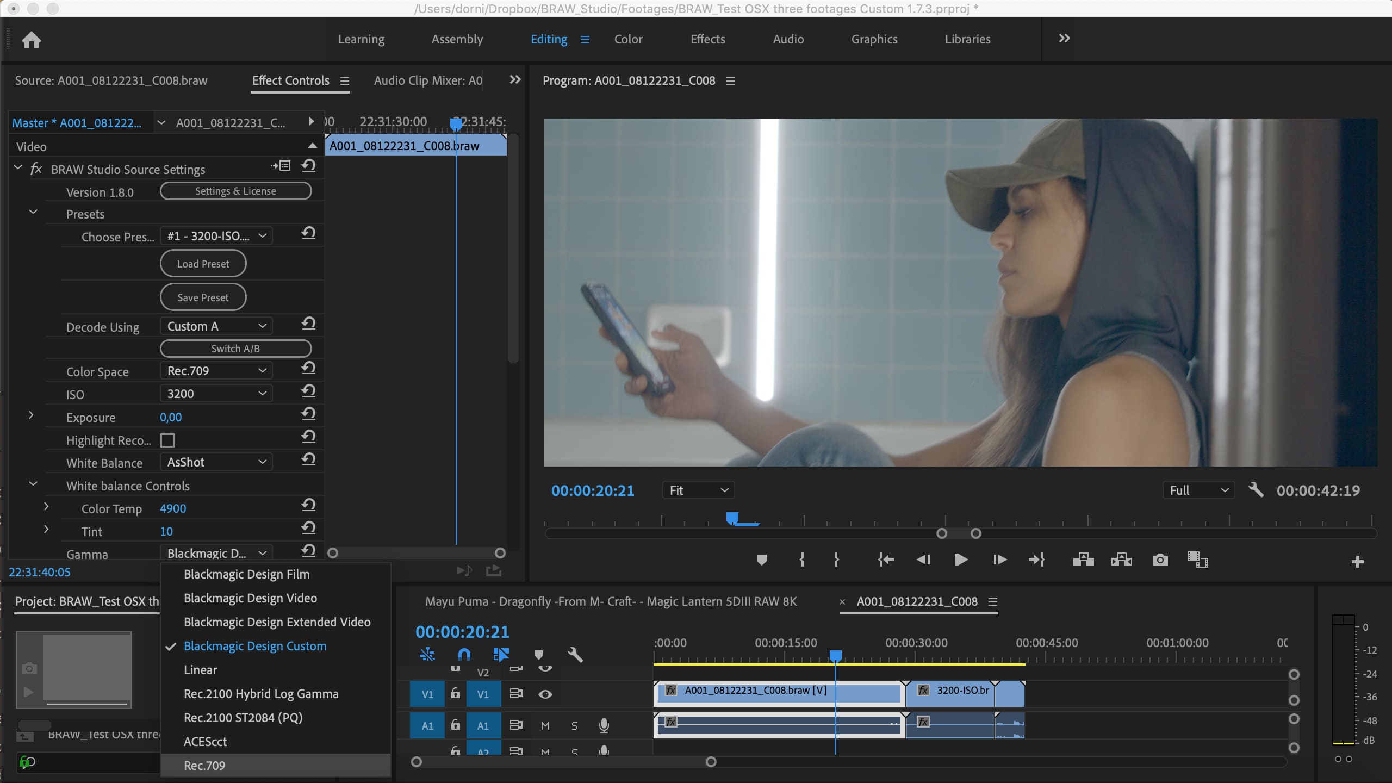This screenshot has width=1392, height=783.
Task: Click the voice-over record microphone on track A1
Action: [x=604, y=725]
